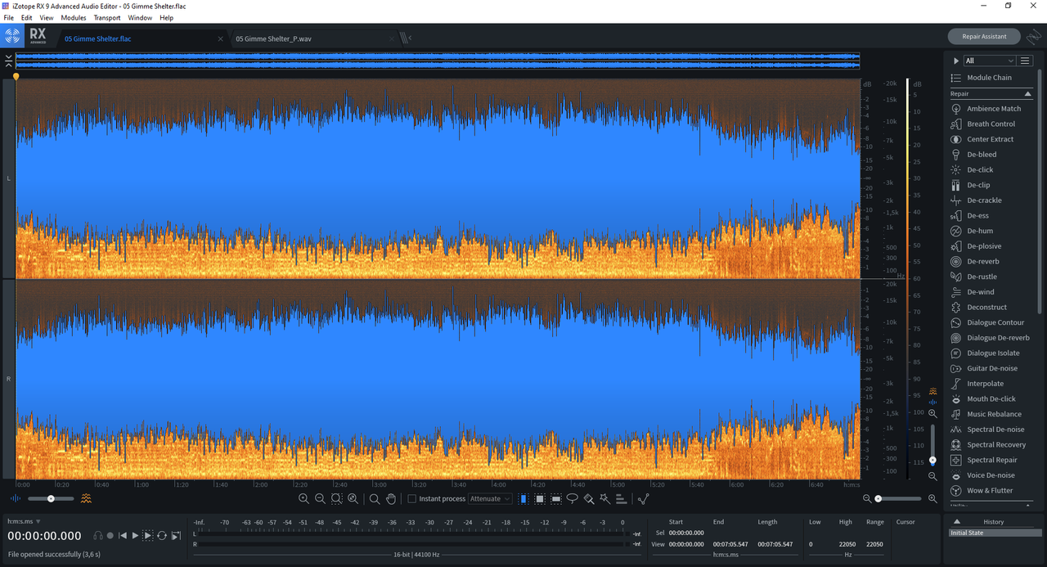Select the Magic Wand tool
Viewport: 1047px width, 567px height.
[604, 498]
